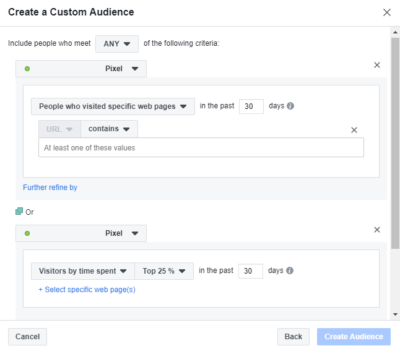Viewport: 400px width, 351px height.
Task: Click days field in time spent rule
Action: 251,271
